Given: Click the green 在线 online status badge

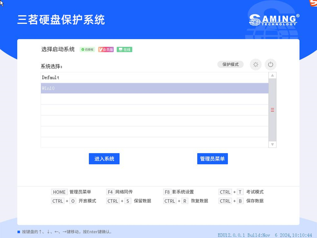Looking at the screenshot, I should coord(124,50).
